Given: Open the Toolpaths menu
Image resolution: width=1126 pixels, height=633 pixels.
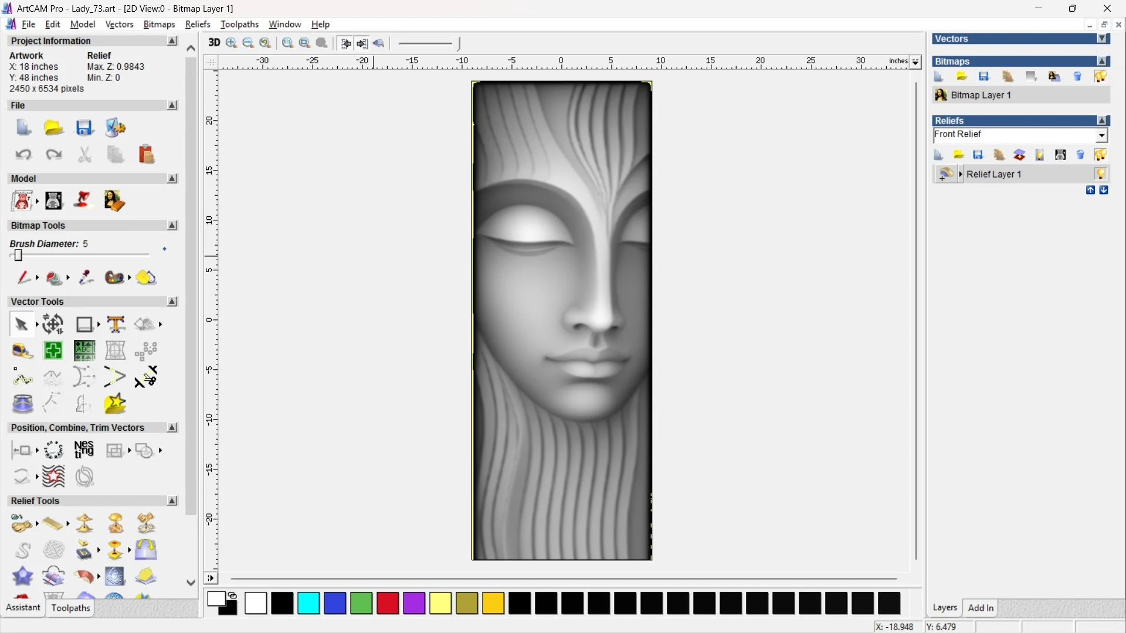Looking at the screenshot, I should pyautogui.click(x=239, y=24).
